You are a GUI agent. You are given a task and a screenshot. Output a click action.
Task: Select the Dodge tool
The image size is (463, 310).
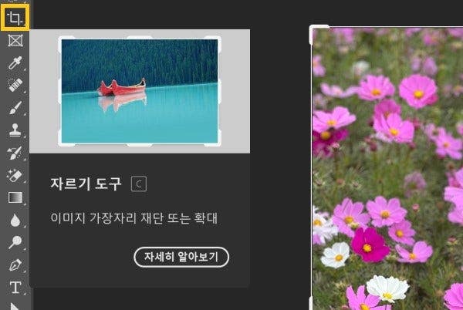(x=15, y=242)
